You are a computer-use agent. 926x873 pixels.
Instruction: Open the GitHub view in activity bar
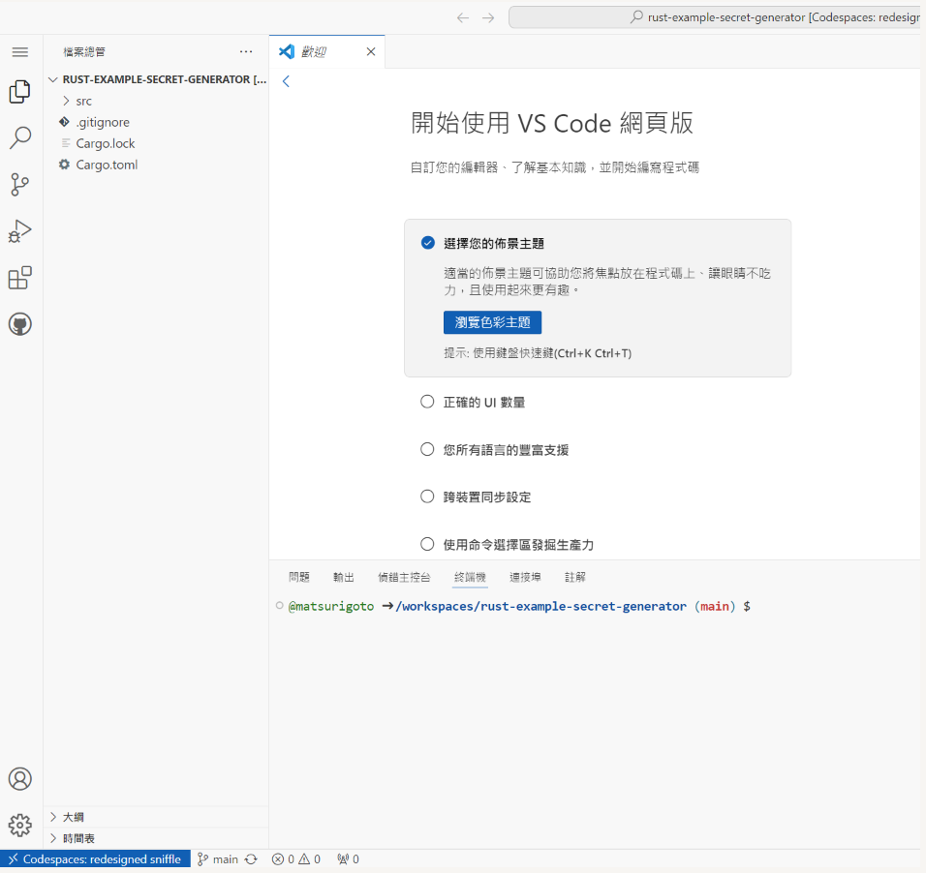point(20,324)
